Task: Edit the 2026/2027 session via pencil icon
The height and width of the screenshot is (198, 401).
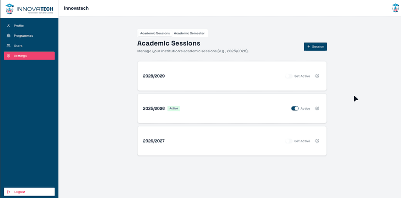Action: point(317,141)
